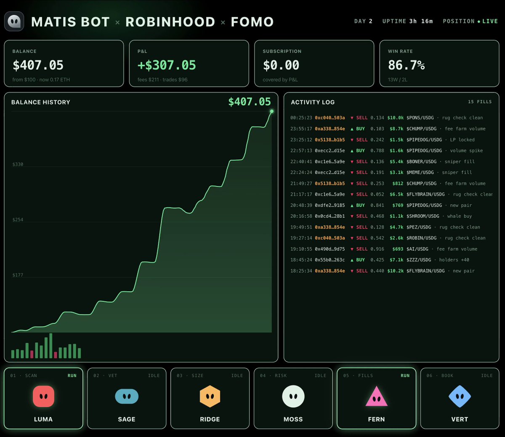Select the teal SAGE agent icon

(127, 396)
